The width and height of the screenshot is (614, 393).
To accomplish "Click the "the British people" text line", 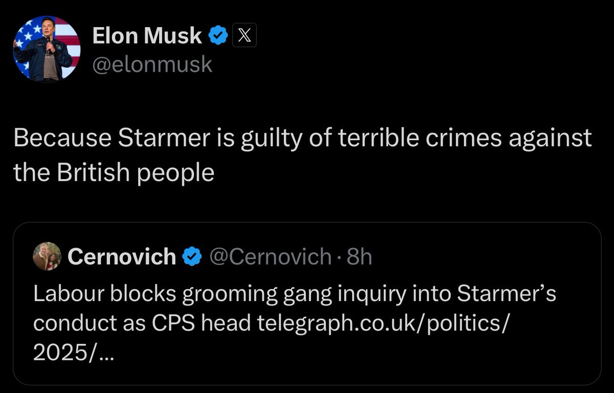I will pyautogui.click(x=113, y=173).
